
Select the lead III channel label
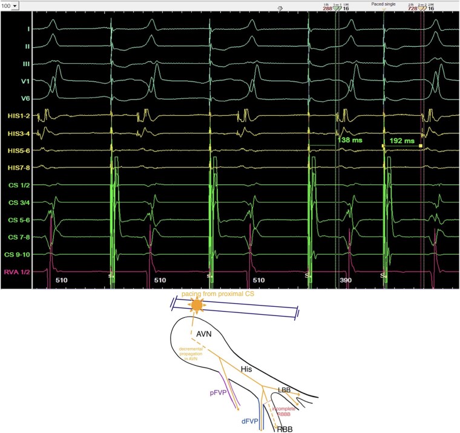pyautogui.click(x=27, y=64)
